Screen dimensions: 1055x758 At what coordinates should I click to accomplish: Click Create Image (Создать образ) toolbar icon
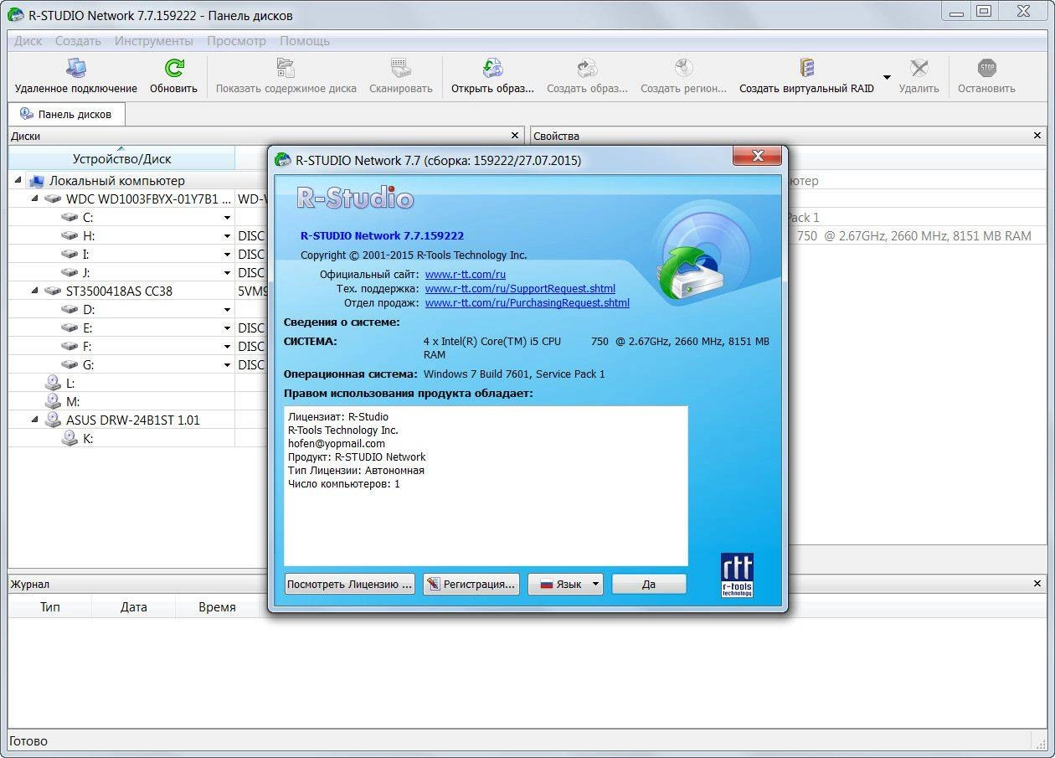587,68
